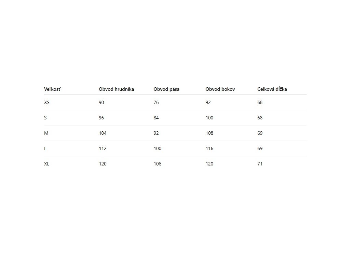Select waist value 76 in XS row
The image size is (350, 262).
(x=156, y=102)
